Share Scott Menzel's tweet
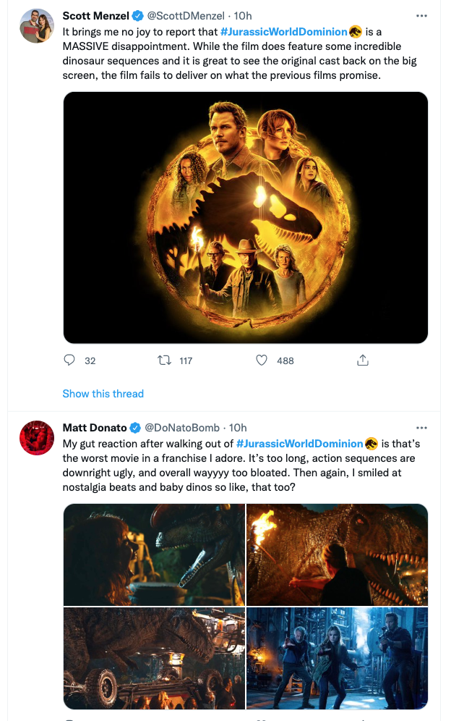 (363, 360)
